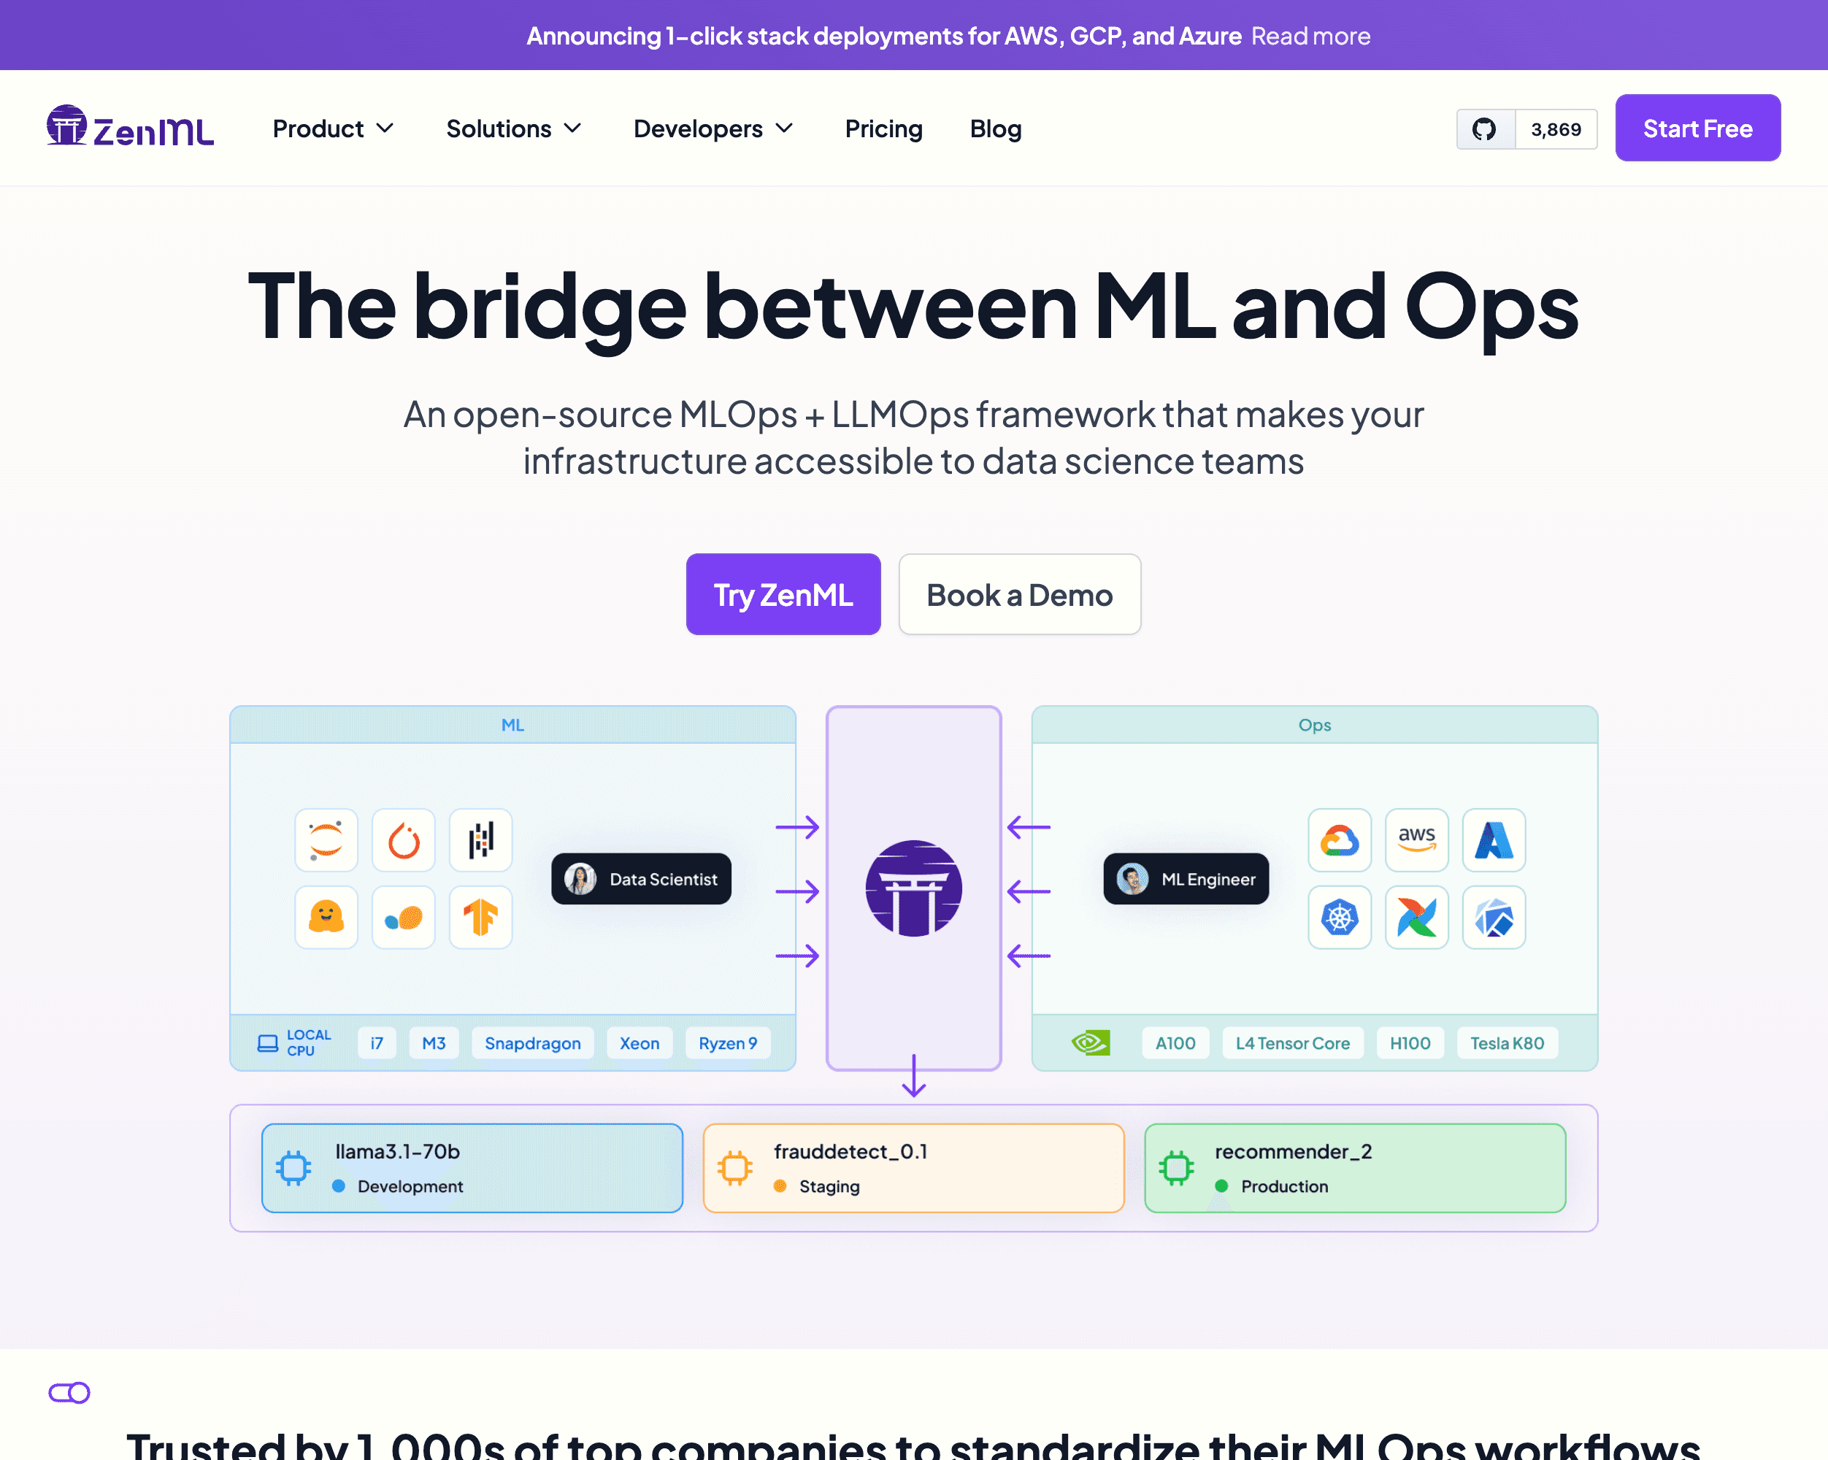
Task: Click the i7 CPU chip label
Action: tap(377, 1043)
